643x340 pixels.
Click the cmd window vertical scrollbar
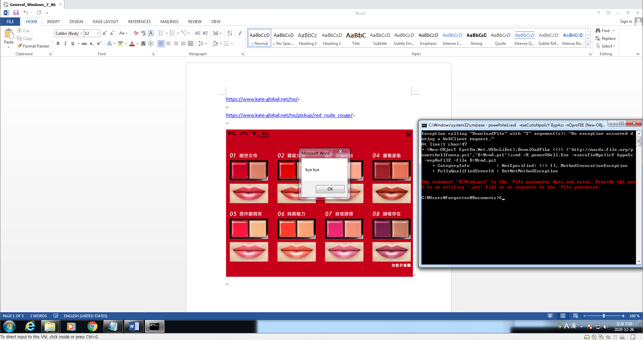pos(639,197)
